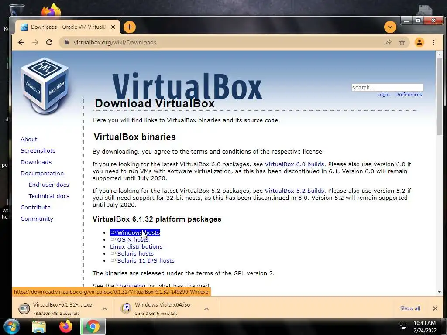Bookmark this page with the star icon

coord(402,42)
